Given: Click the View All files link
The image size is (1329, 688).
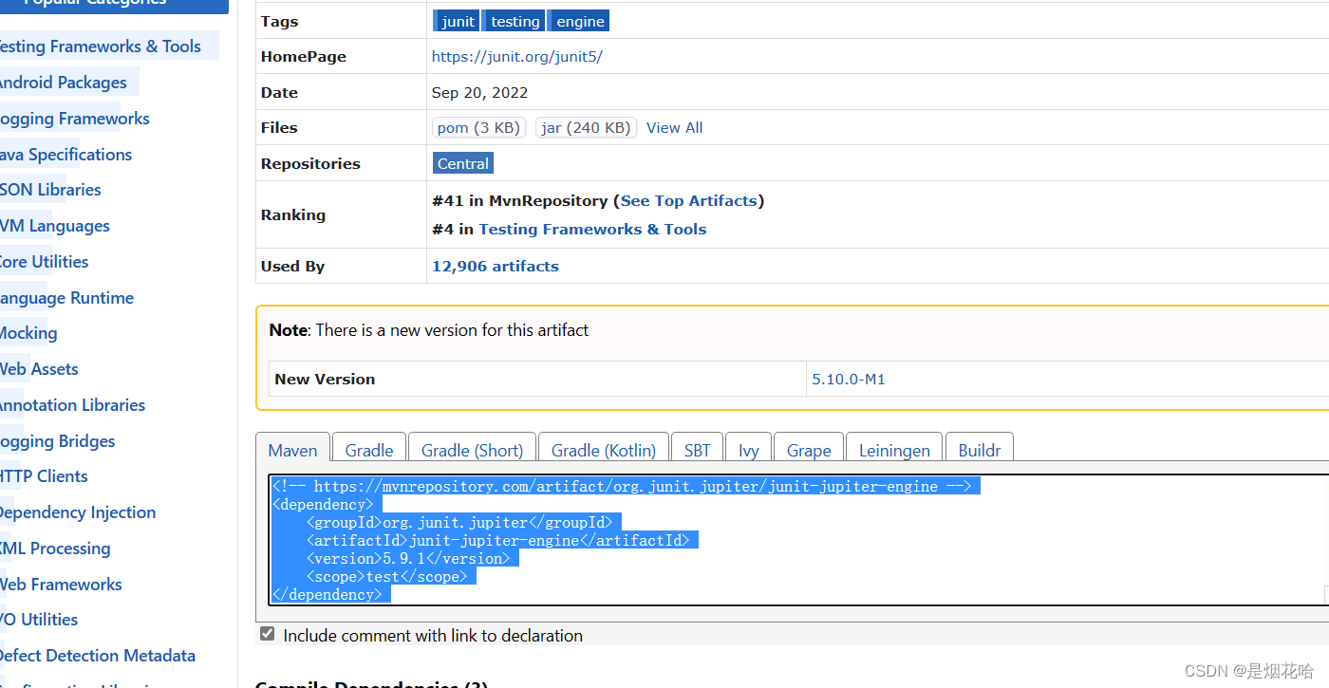Looking at the screenshot, I should tap(674, 127).
